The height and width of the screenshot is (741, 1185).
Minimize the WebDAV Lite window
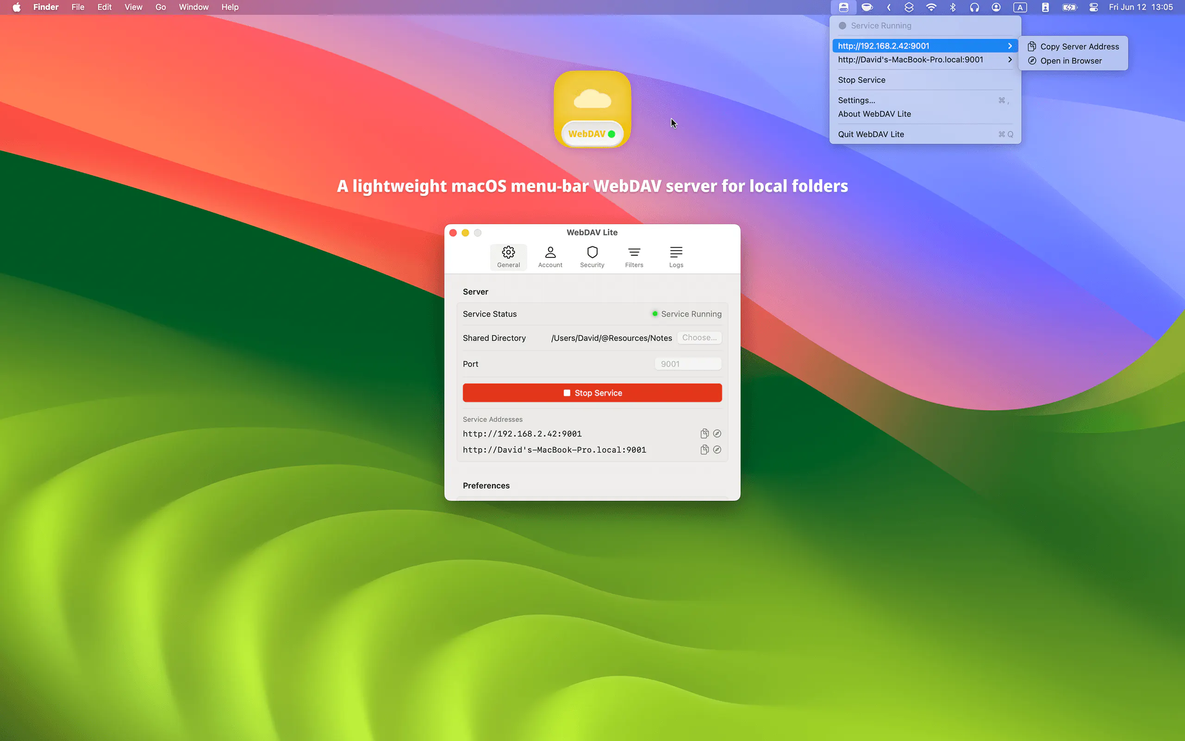click(x=465, y=232)
